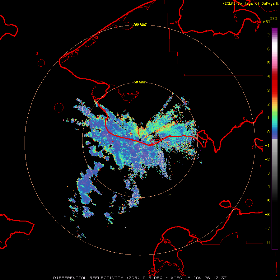This screenshot has height=280, width=280.
Task: Click the 18 JAN 26 17:37 timestamp
Action: [x=206, y=278]
